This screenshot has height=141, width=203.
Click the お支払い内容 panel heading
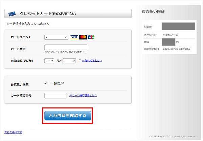coord(153,11)
